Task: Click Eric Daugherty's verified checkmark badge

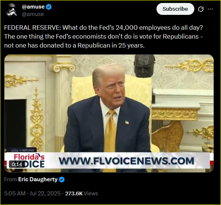Action: (62, 180)
